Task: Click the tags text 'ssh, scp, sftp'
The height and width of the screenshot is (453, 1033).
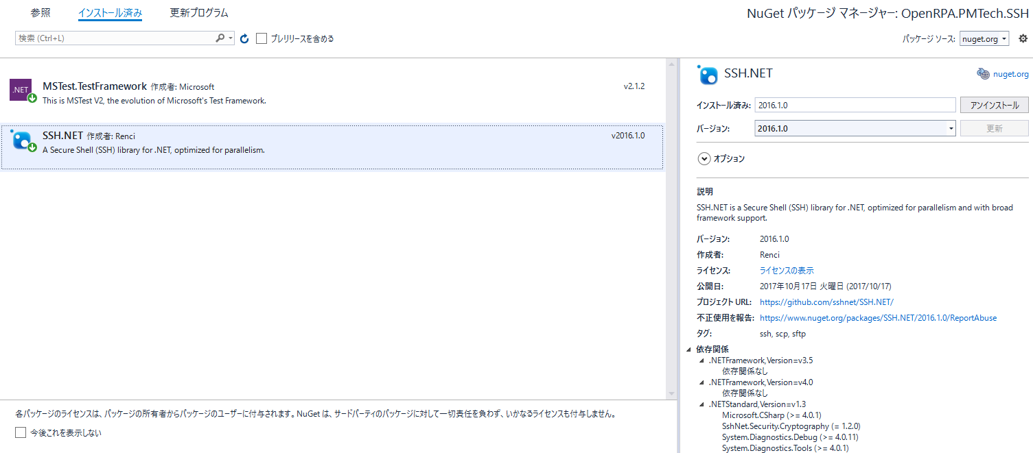Action: click(782, 334)
